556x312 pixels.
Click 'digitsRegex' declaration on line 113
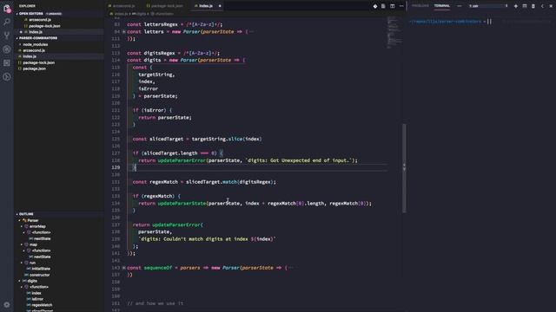click(159, 53)
